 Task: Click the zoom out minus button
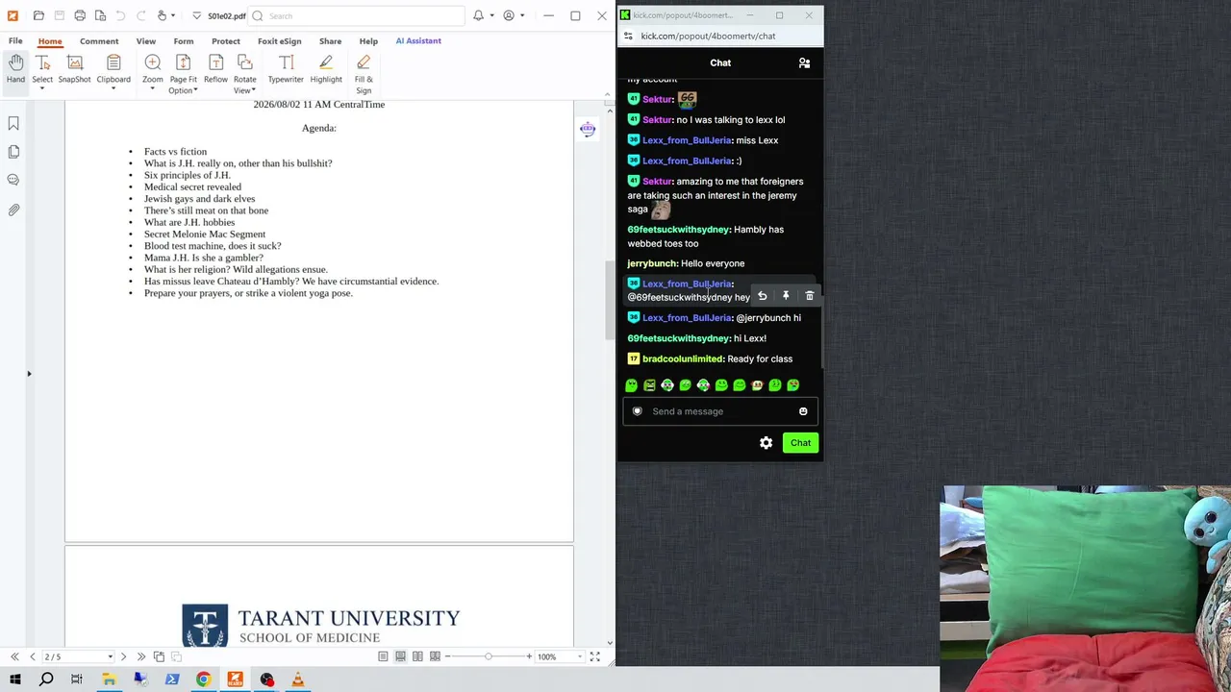(447, 656)
